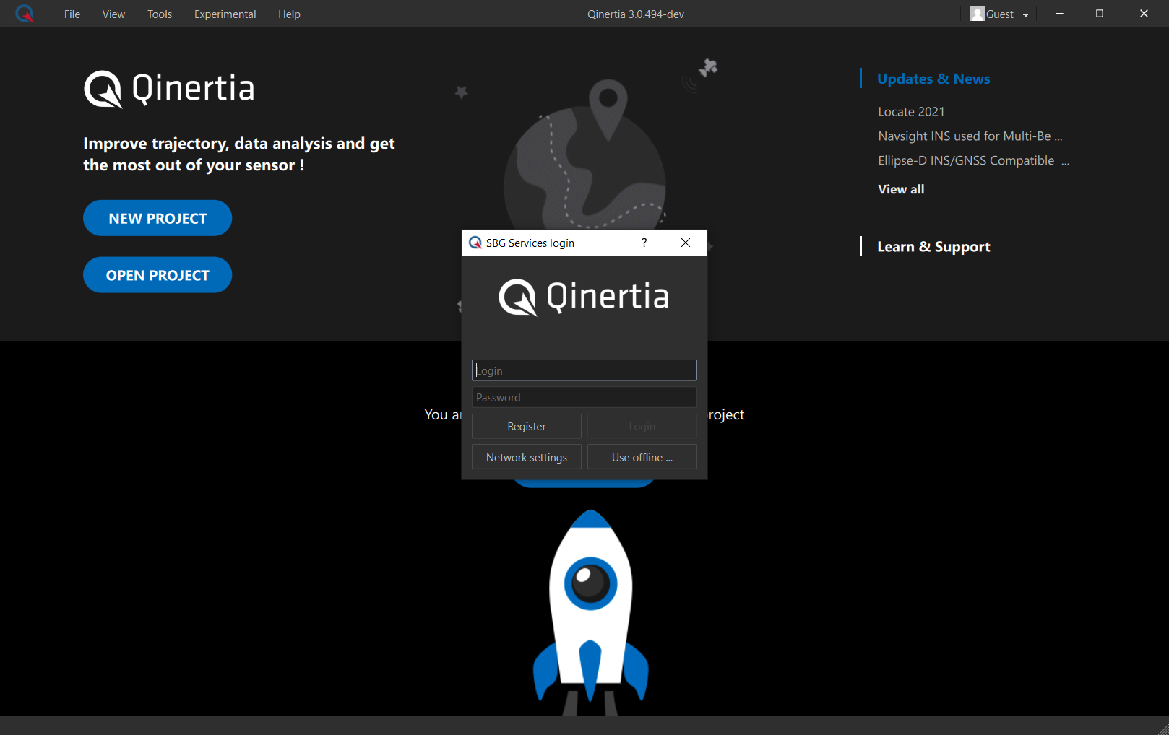Image resolution: width=1169 pixels, height=735 pixels.
Task: Click the help question mark in login dialog
Action: pyautogui.click(x=644, y=243)
